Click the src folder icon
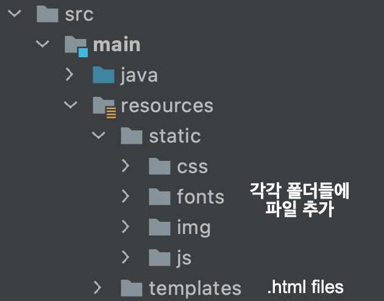 click(x=48, y=14)
